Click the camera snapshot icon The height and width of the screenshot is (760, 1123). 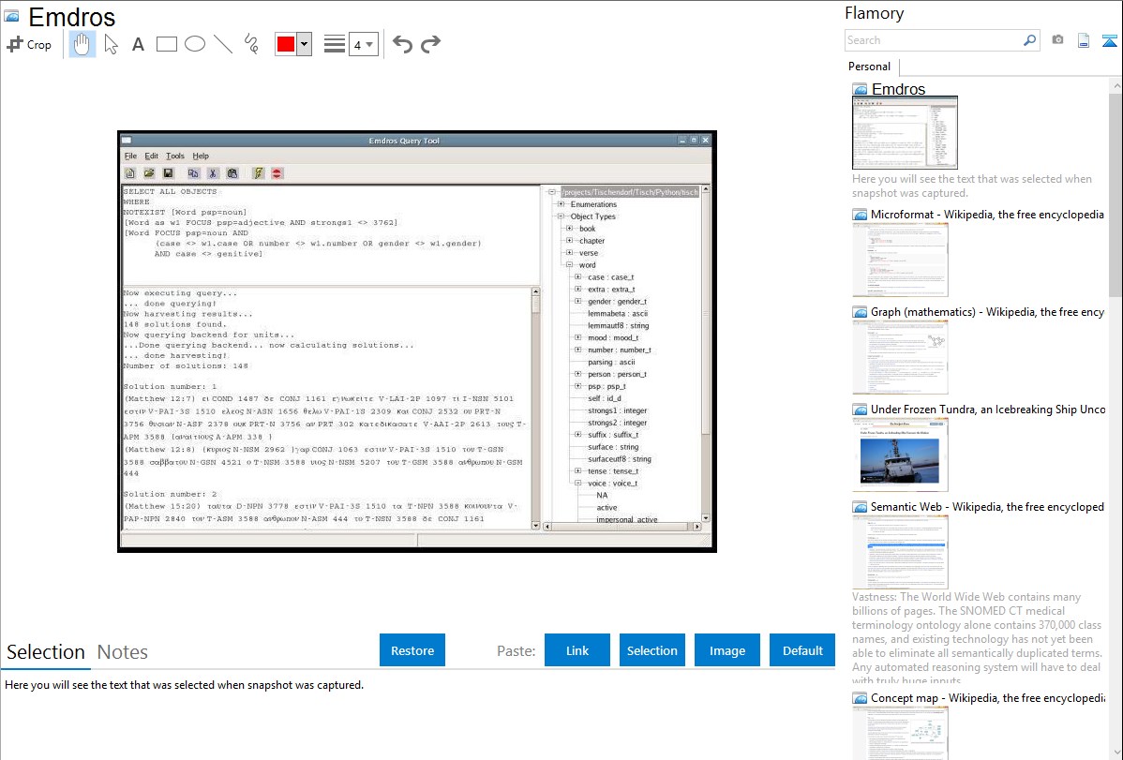click(1057, 40)
